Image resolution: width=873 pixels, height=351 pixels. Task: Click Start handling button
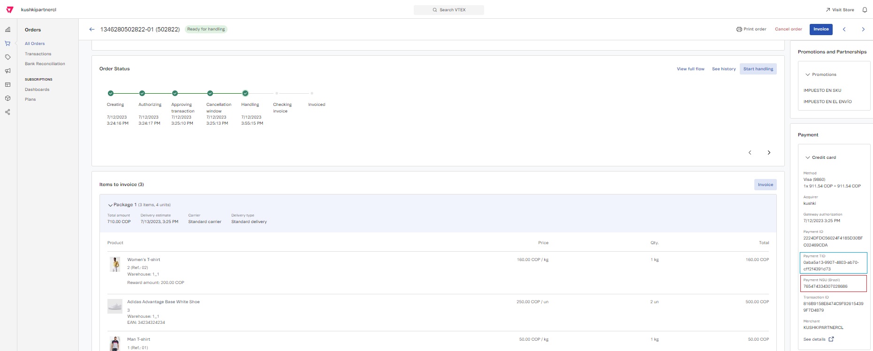click(x=758, y=69)
